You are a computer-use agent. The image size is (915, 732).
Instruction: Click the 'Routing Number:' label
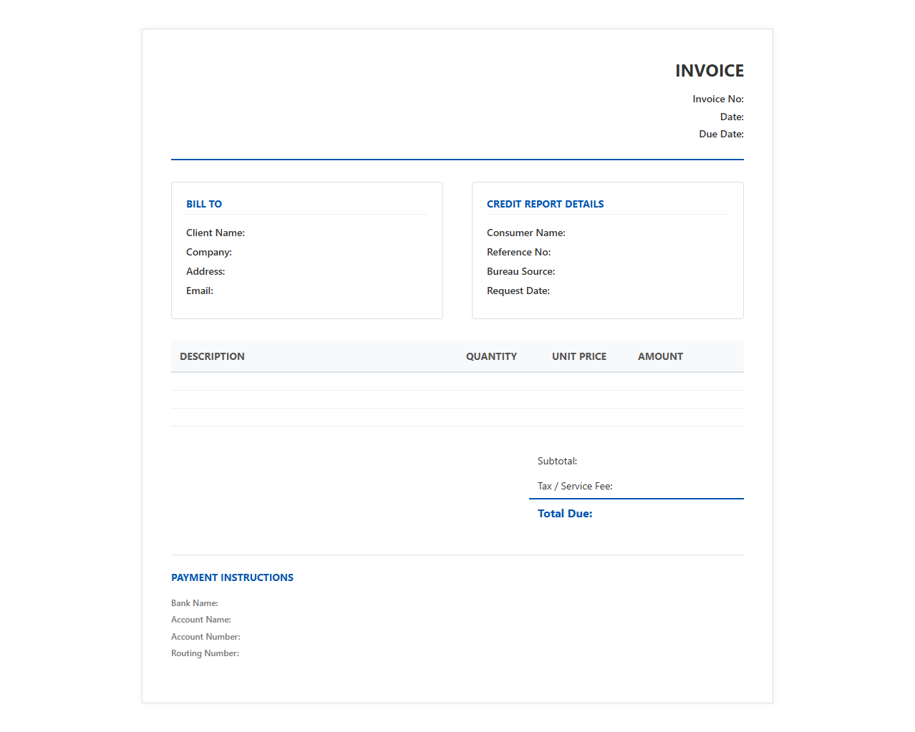pos(205,653)
